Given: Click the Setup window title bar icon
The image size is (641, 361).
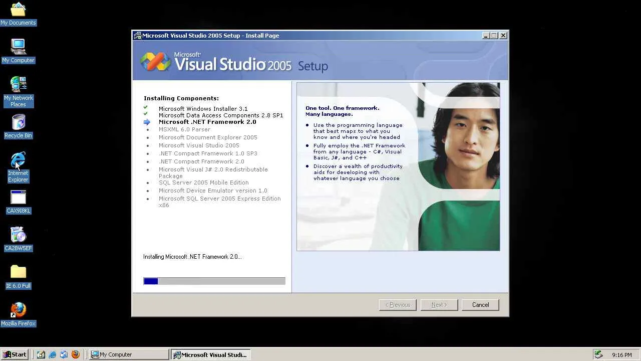Looking at the screenshot, I should (138, 36).
